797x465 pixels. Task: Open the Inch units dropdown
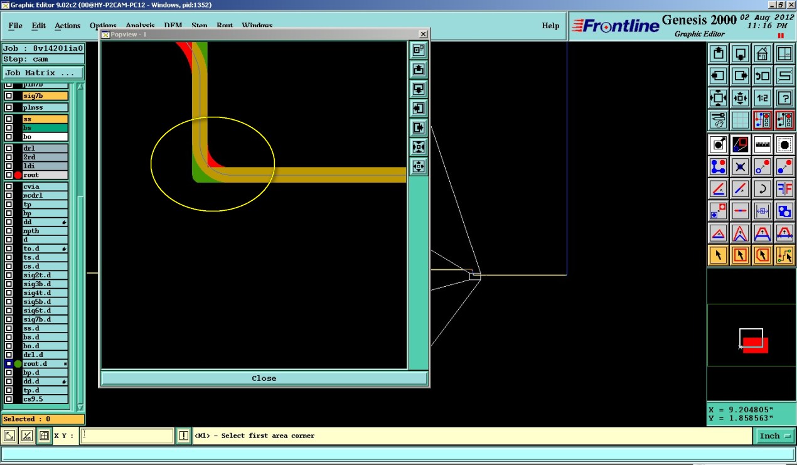tap(776, 436)
